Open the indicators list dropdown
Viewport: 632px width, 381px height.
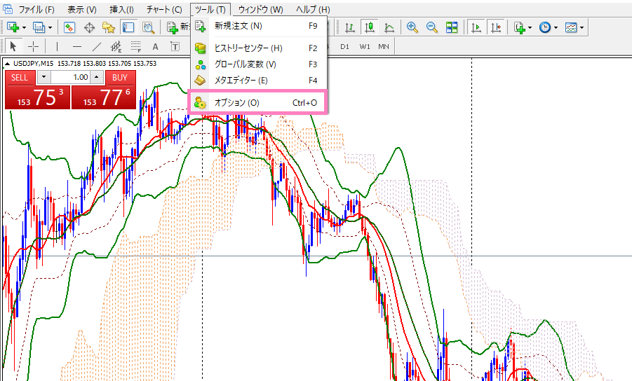click(530, 27)
